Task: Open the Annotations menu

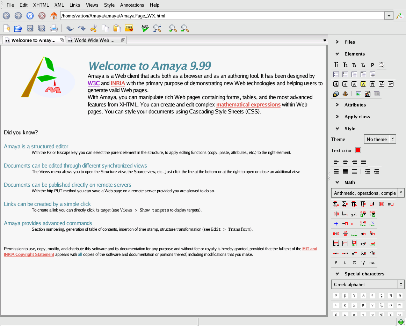Action: point(132,5)
